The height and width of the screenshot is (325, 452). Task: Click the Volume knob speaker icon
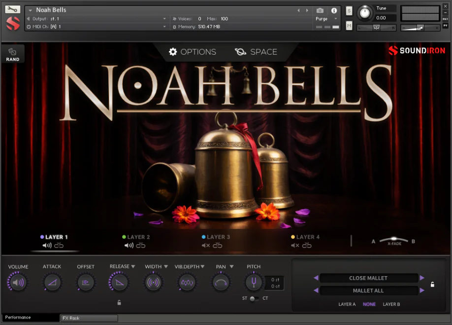click(18, 282)
